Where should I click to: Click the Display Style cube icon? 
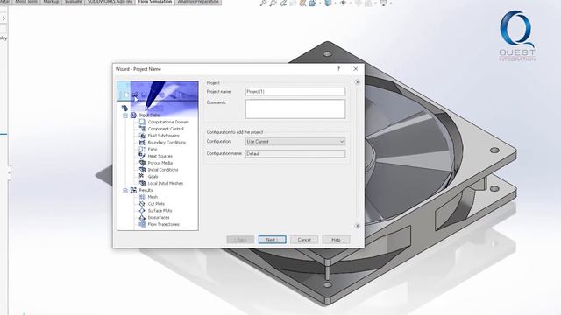[x=328, y=3]
